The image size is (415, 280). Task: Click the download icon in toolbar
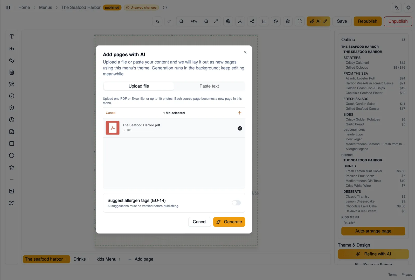pyautogui.click(x=240, y=21)
